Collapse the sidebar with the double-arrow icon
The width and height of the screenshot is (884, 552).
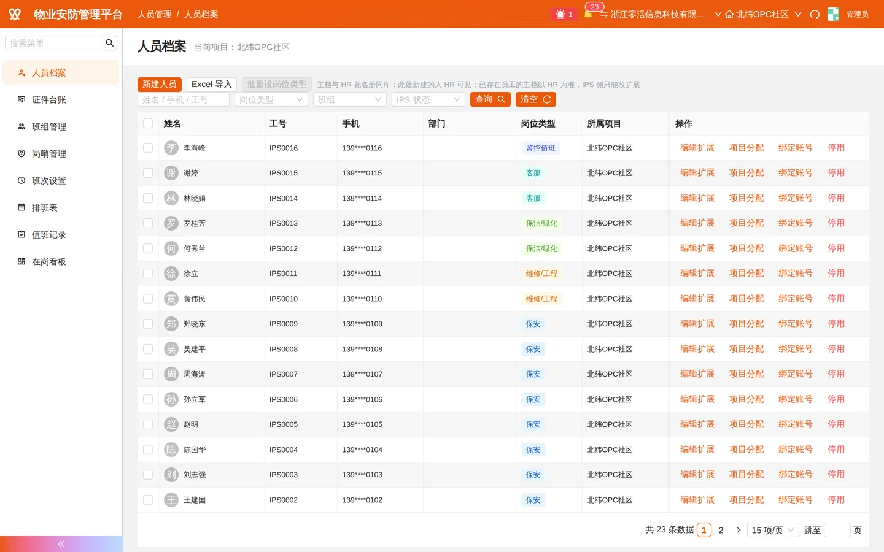[x=61, y=544]
